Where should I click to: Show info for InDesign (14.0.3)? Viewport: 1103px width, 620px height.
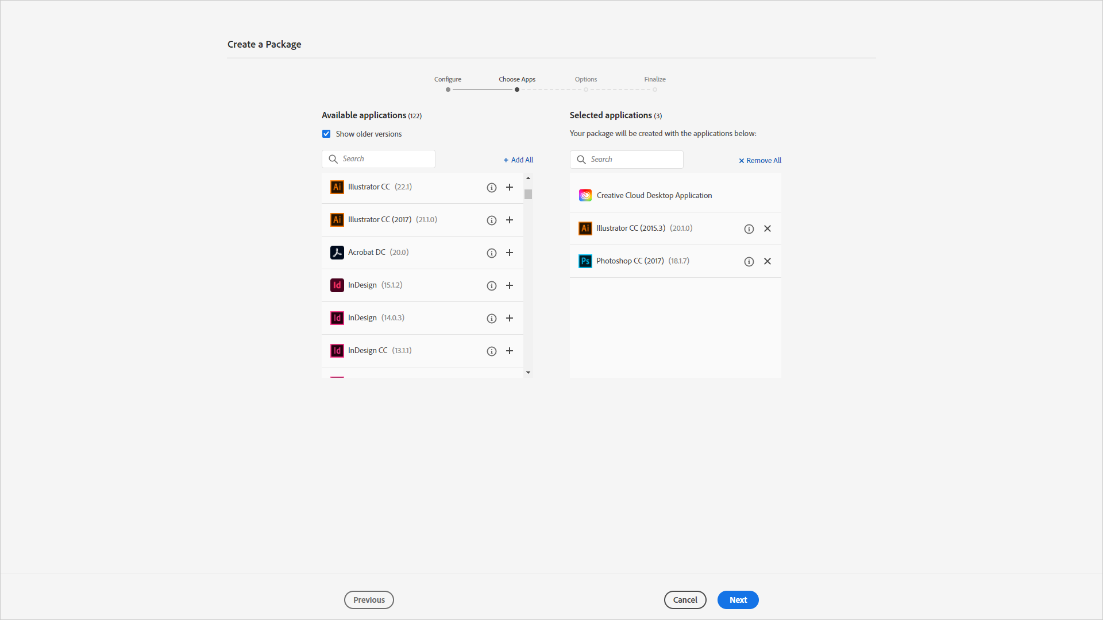(492, 319)
